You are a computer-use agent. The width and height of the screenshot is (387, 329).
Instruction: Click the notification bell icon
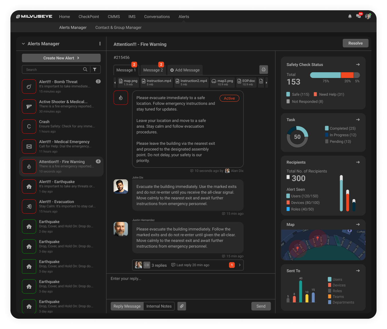click(350, 17)
